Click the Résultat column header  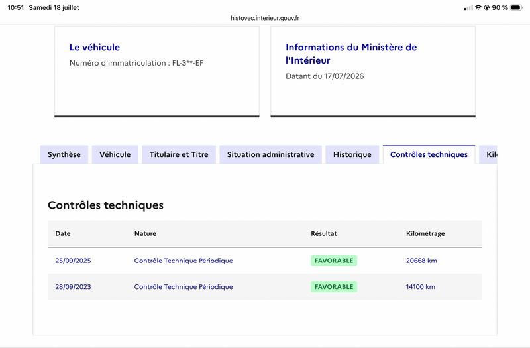(324, 233)
